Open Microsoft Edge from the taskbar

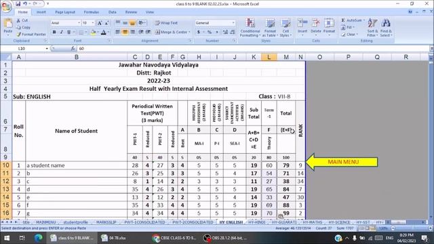point(38,238)
